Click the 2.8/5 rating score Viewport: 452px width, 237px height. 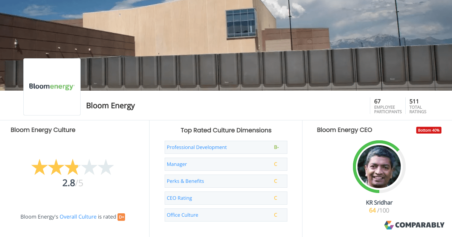[x=73, y=183]
